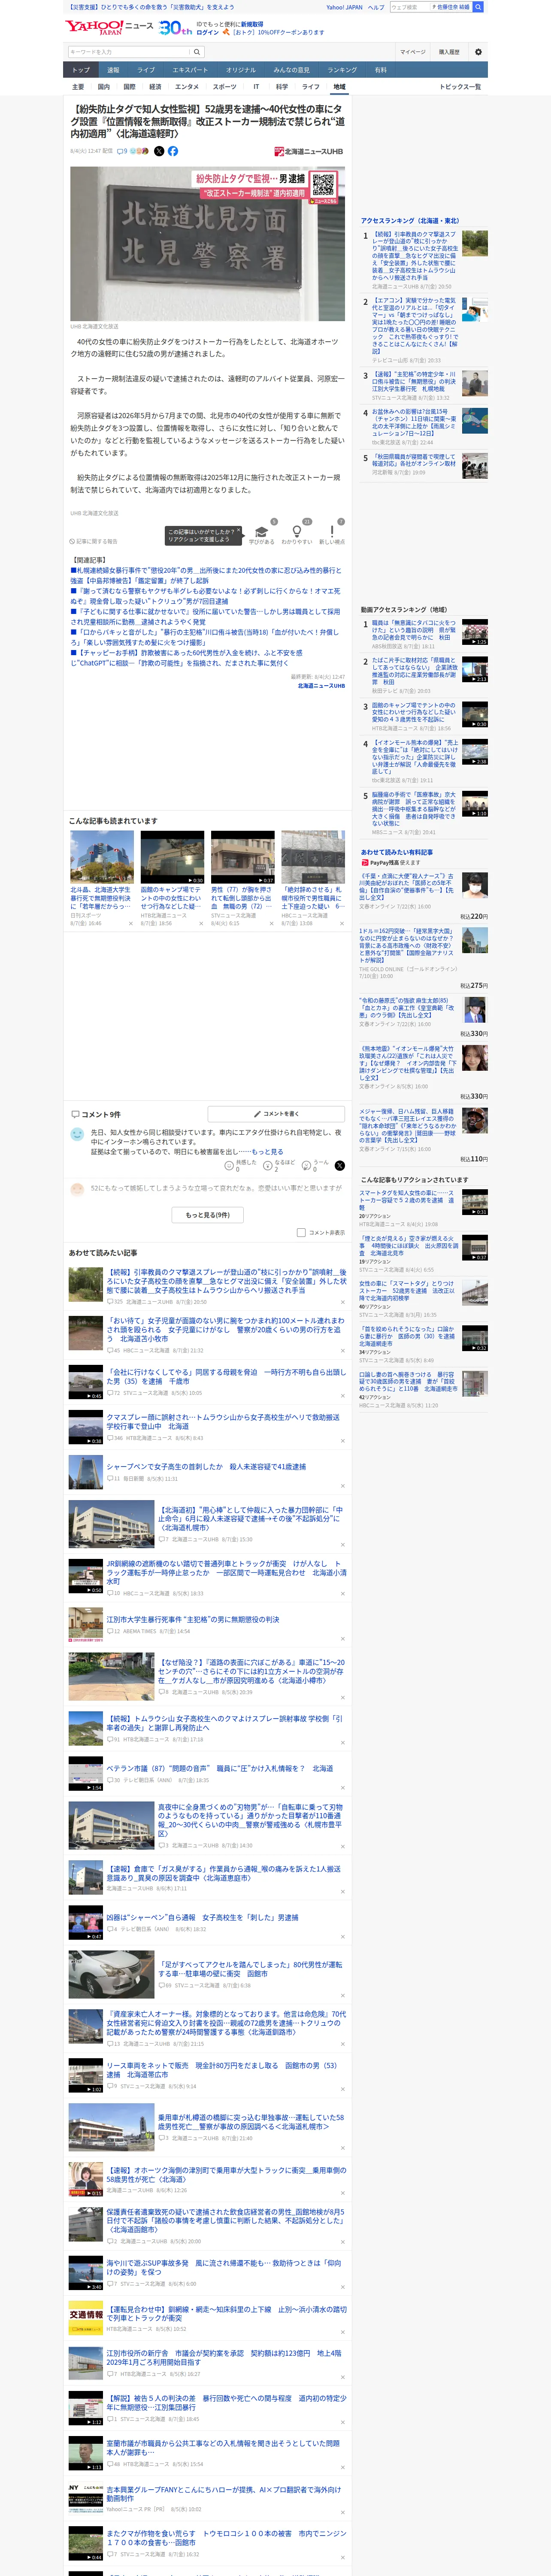Click the なるほど reaction on the first comment
Screen dimensions: 551x2576
pyautogui.click(x=280, y=1165)
